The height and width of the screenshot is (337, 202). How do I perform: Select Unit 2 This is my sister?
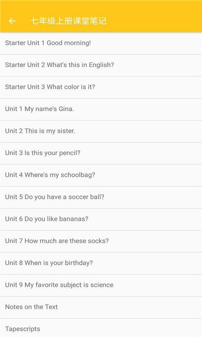pos(101,131)
